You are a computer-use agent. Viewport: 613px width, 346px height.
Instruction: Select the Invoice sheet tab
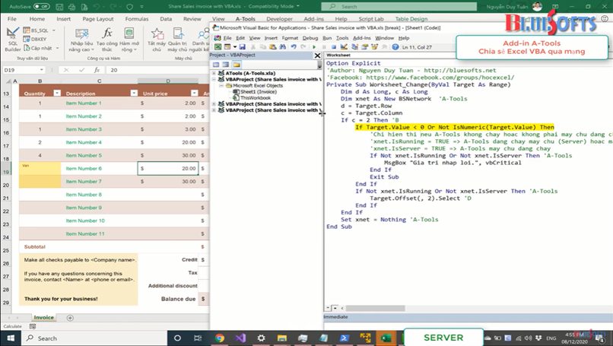pyautogui.click(x=43, y=317)
